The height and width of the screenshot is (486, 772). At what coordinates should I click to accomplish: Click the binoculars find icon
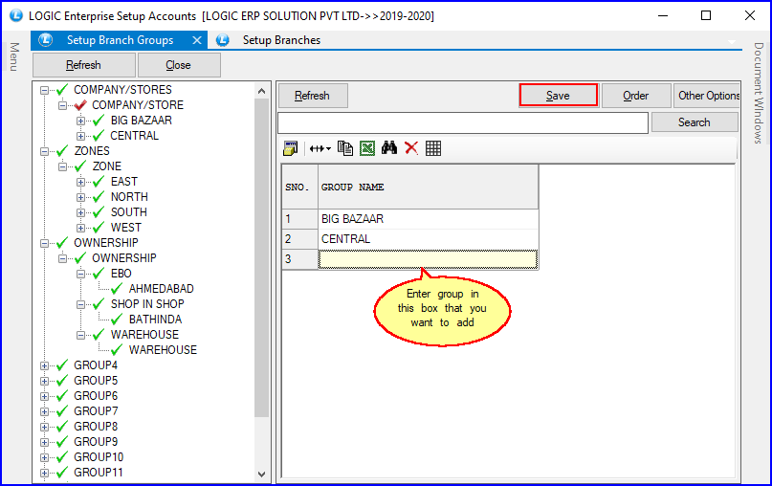tap(389, 148)
